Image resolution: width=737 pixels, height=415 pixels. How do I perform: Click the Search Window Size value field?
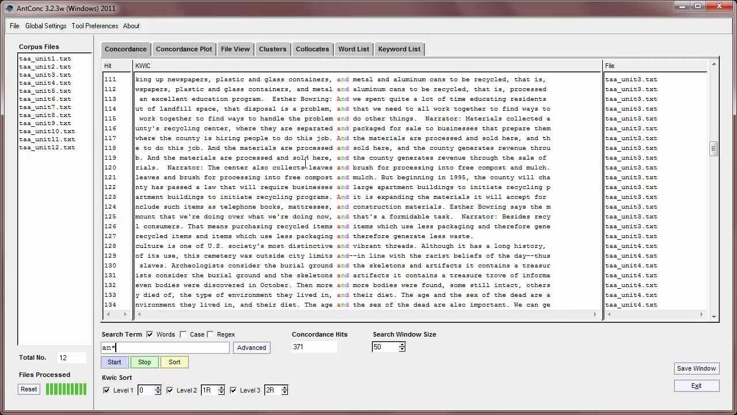tap(385, 347)
